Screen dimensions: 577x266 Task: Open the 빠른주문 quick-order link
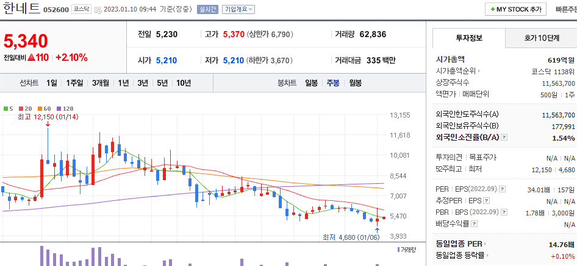click(x=566, y=10)
